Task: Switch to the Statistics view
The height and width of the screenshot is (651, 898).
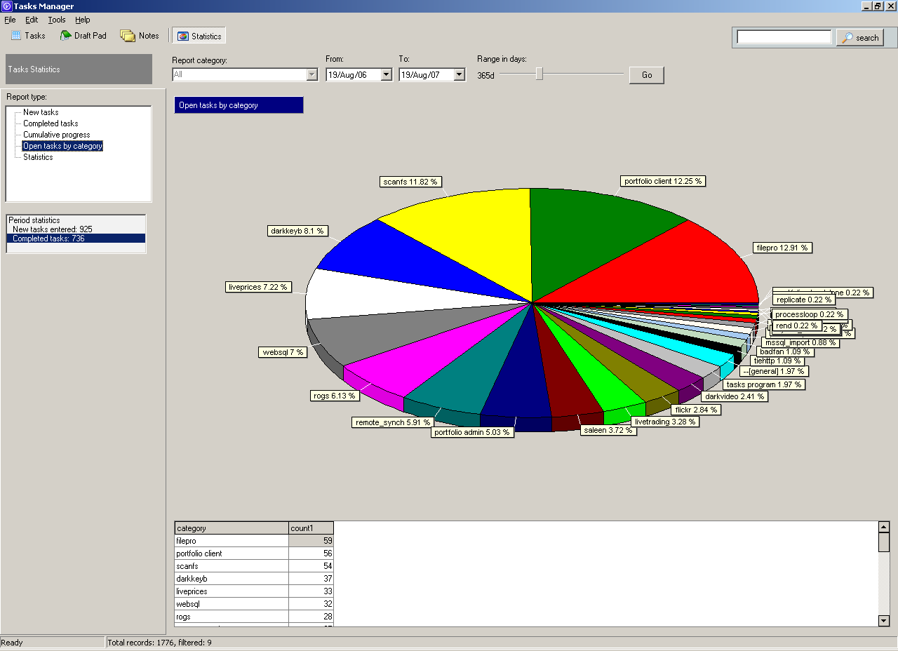Action: (x=199, y=35)
